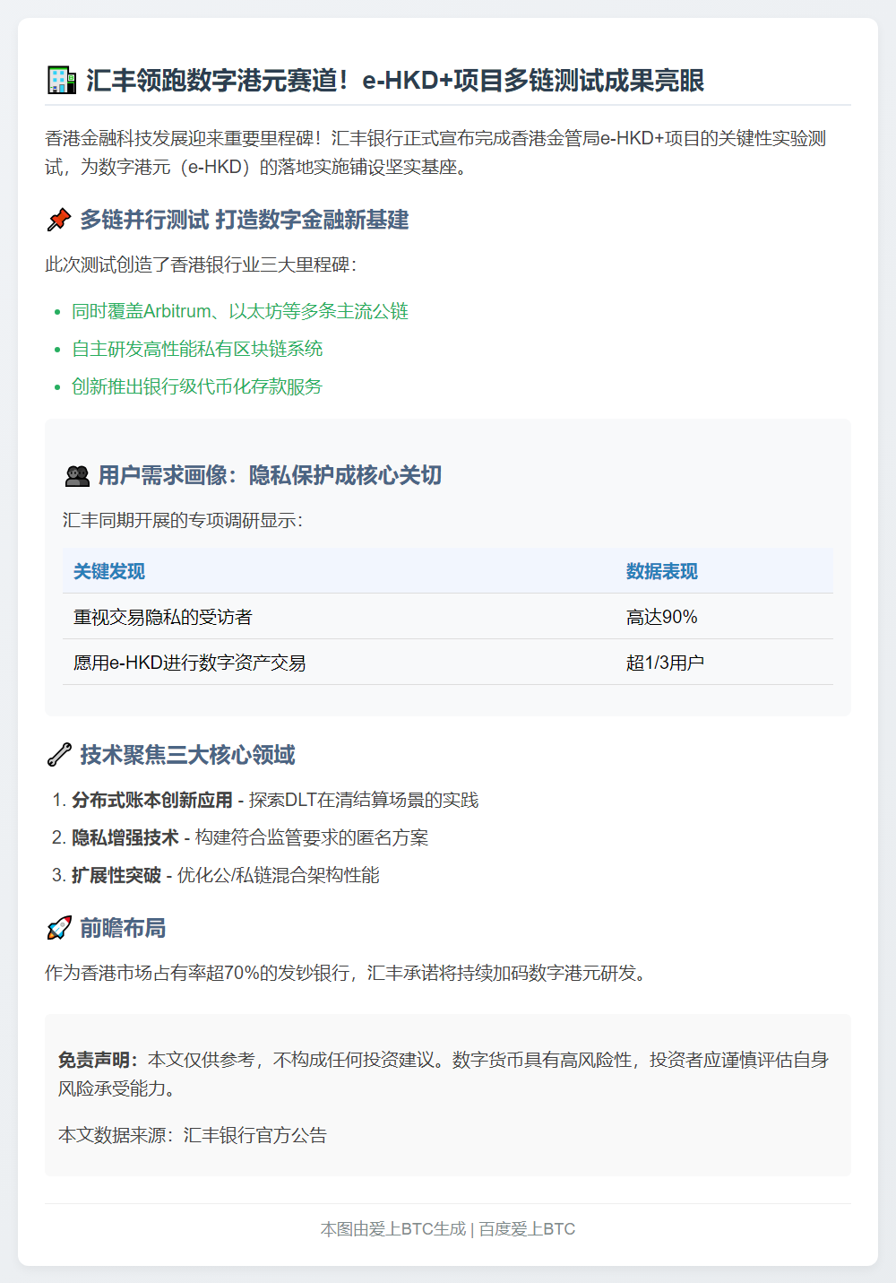This screenshot has height=1283, width=896.
Task: Click the rocket icon beside 前瞻布局
Action: (59, 928)
